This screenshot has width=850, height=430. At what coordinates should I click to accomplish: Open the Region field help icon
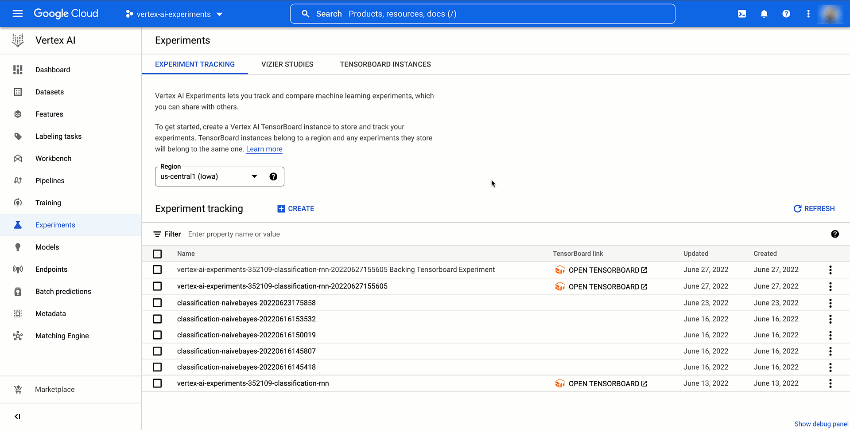273,176
